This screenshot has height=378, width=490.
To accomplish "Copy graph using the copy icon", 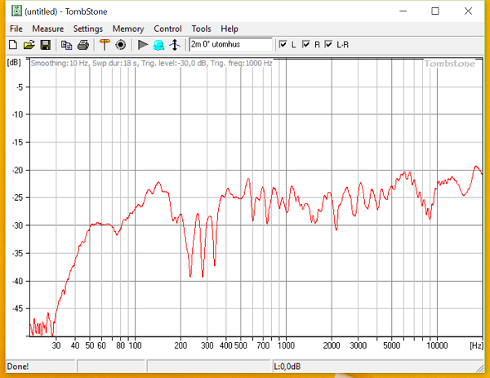I will point(66,45).
